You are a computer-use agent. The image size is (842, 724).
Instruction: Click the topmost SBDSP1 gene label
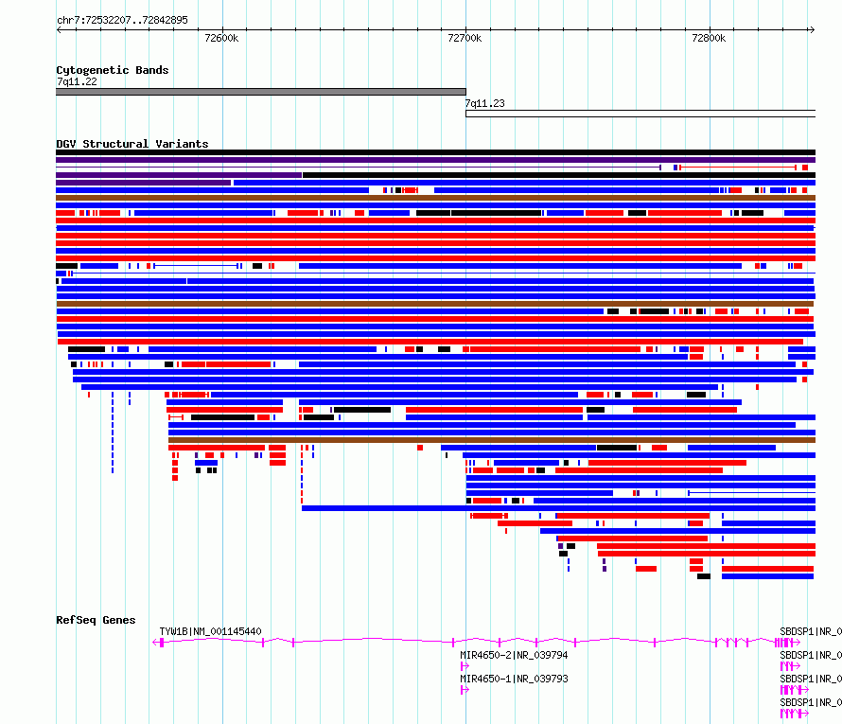pyautogui.click(x=811, y=631)
